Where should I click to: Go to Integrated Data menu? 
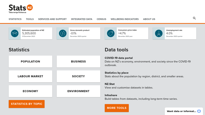point(82,19)
